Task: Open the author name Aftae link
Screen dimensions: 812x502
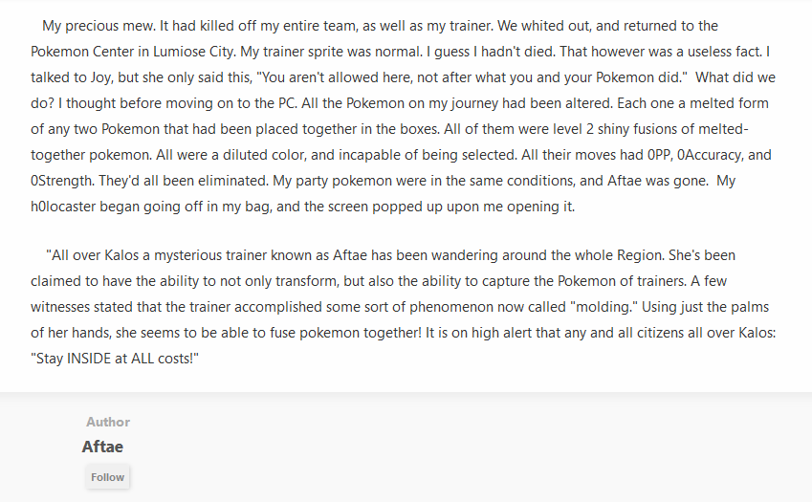Action: pyautogui.click(x=102, y=447)
